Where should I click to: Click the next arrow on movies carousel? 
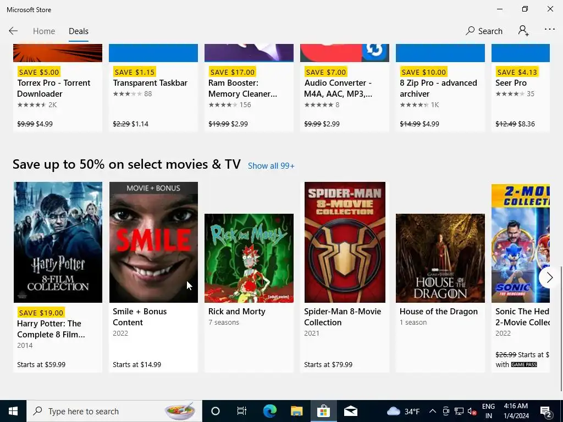click(549, 277)
